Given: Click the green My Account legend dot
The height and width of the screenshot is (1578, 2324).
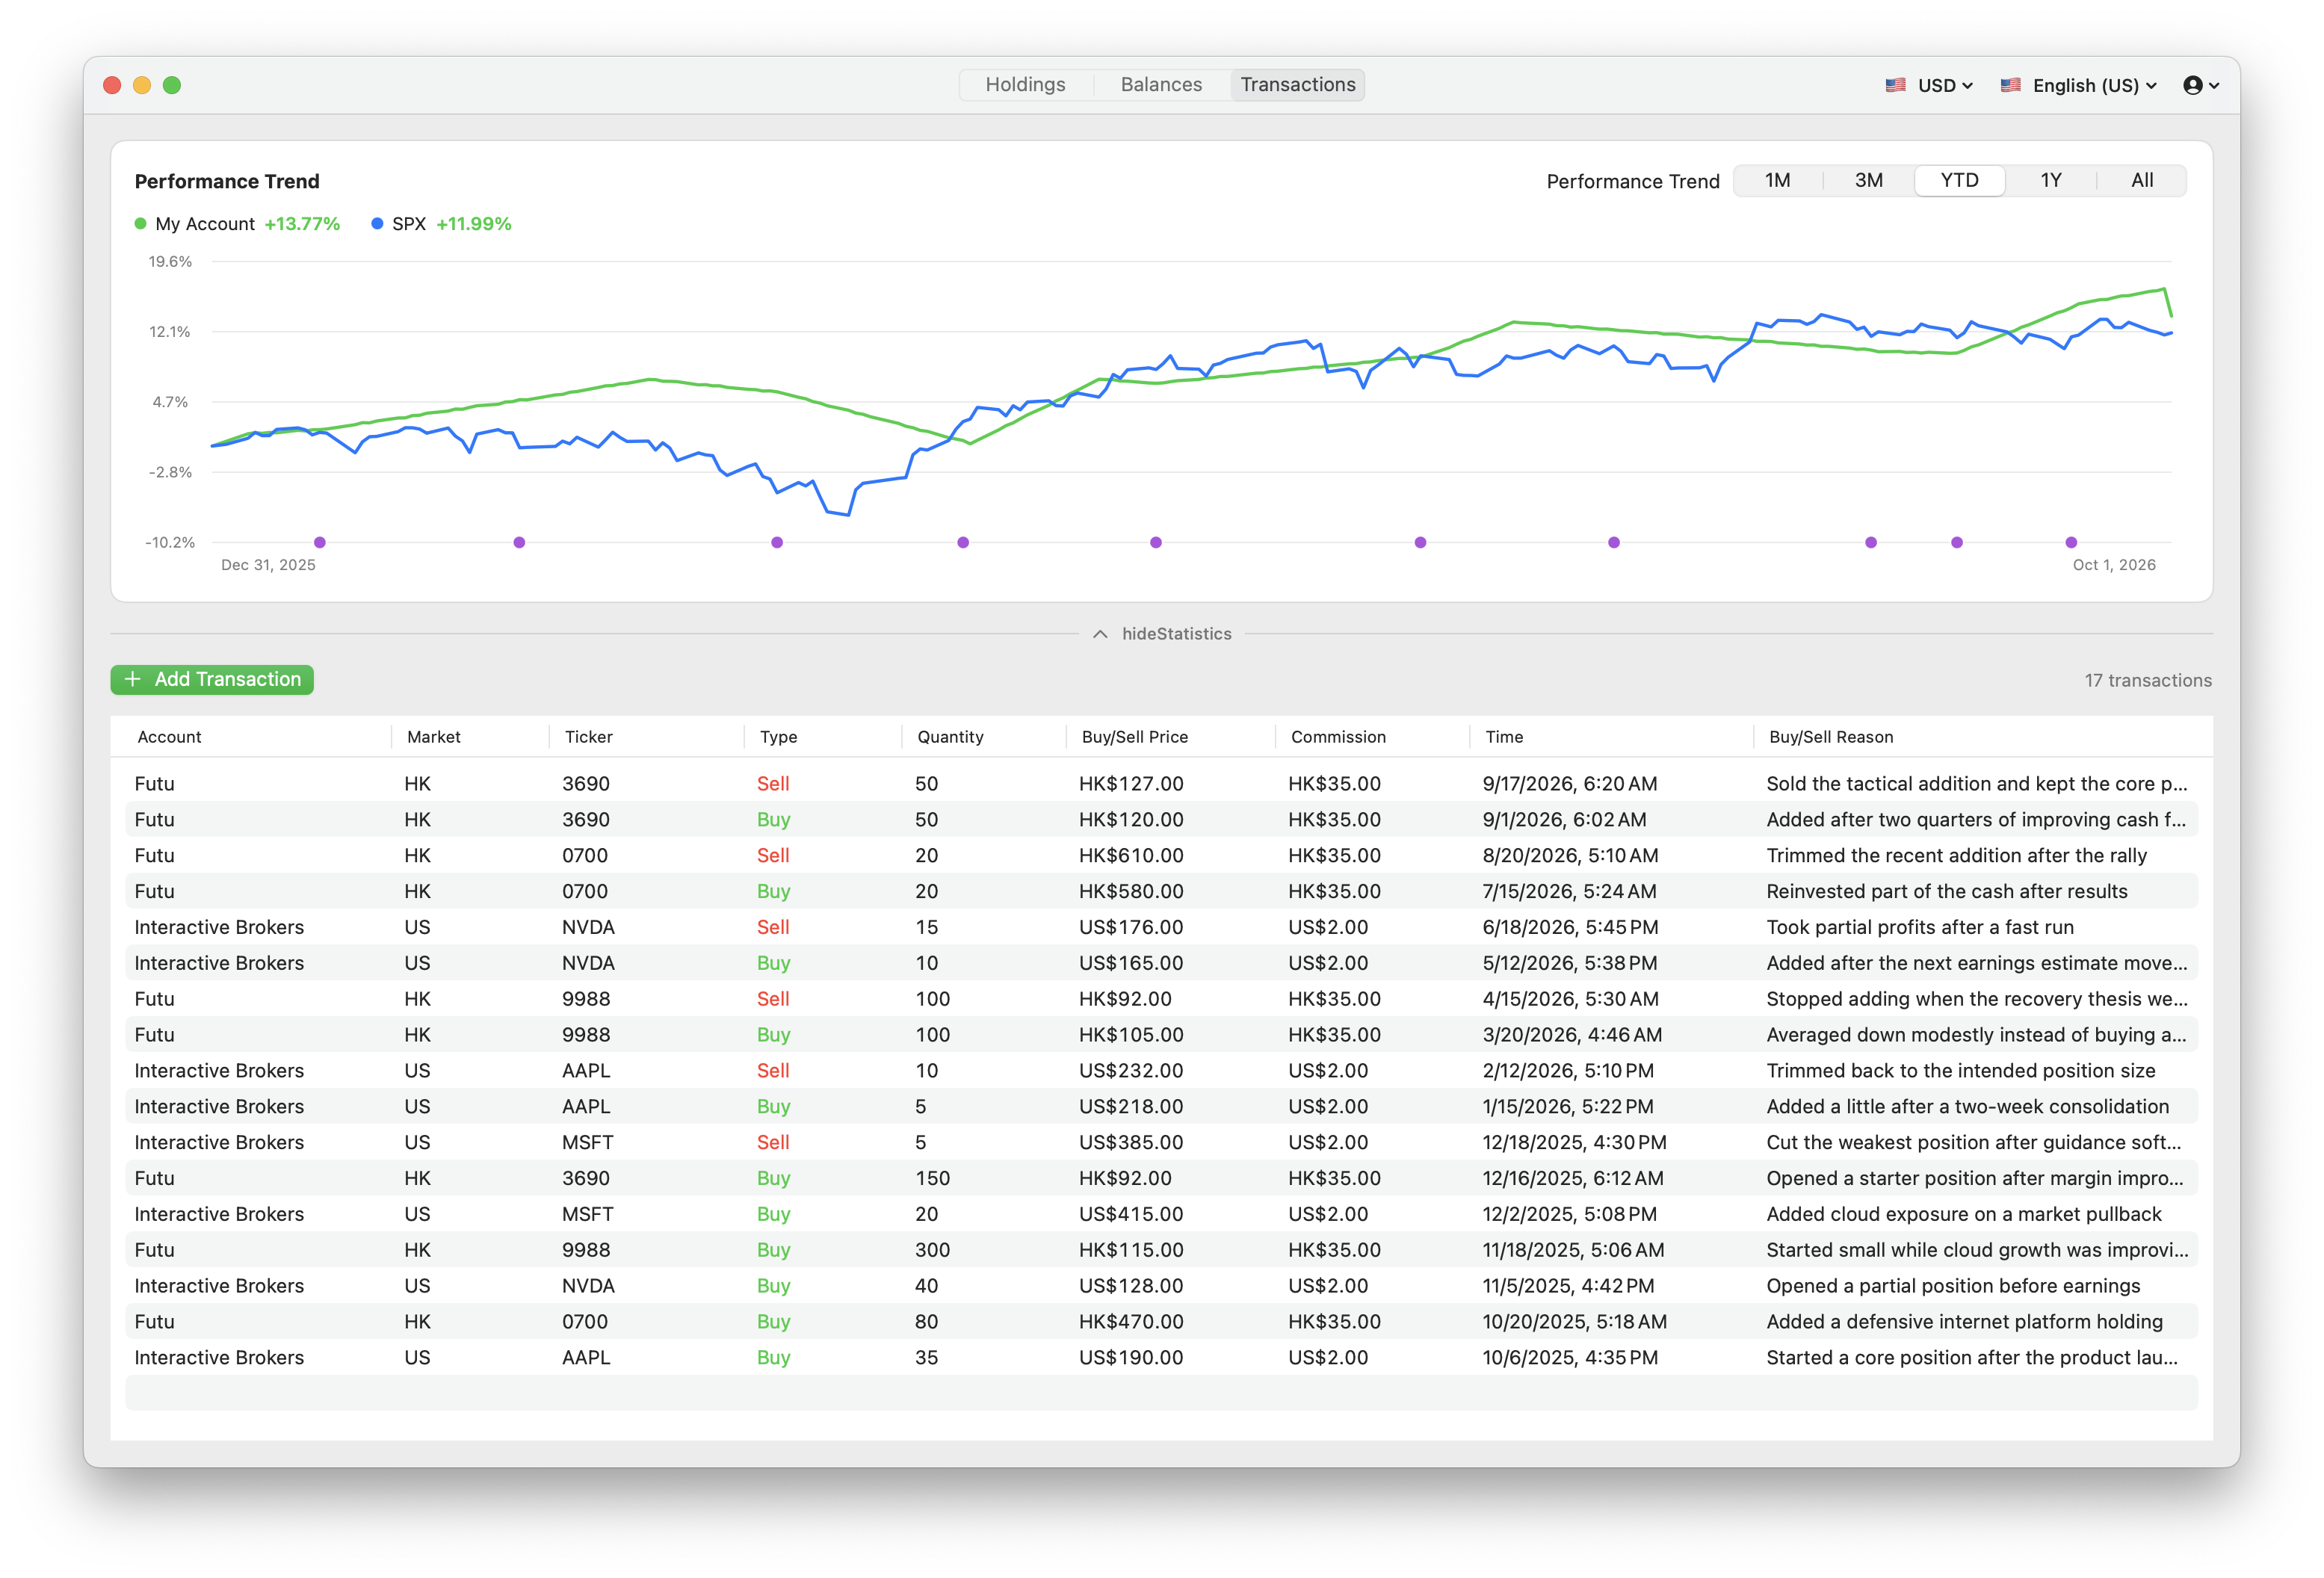Looking at the screenshot, I should click(x=141, y=224).
